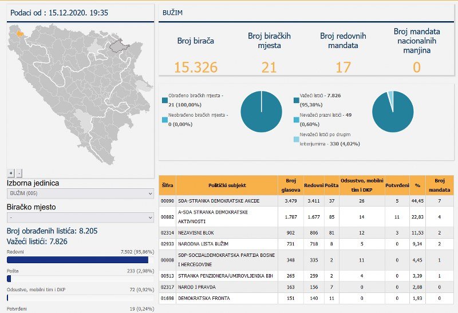Screen dimensions: 458x313
Task: Click the Šifra column header
Action: (167, 185)
